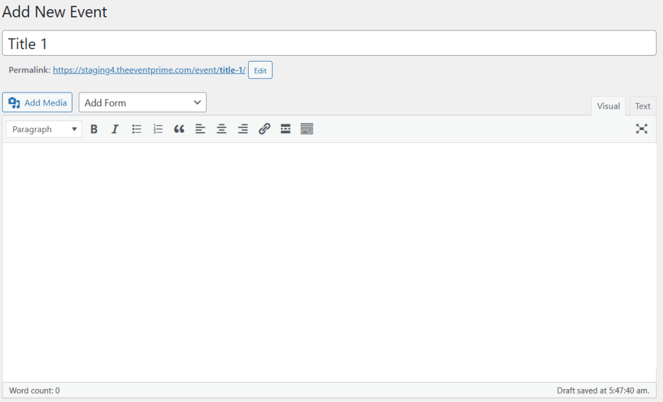Insert the Read More tag

286,129
